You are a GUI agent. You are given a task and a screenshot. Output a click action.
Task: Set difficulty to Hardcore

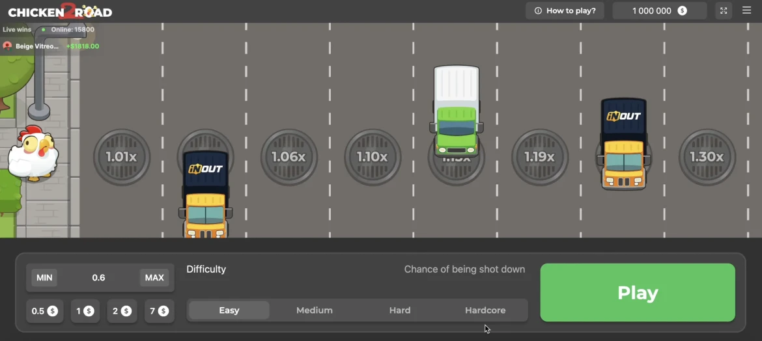click(x=485, y=310)
